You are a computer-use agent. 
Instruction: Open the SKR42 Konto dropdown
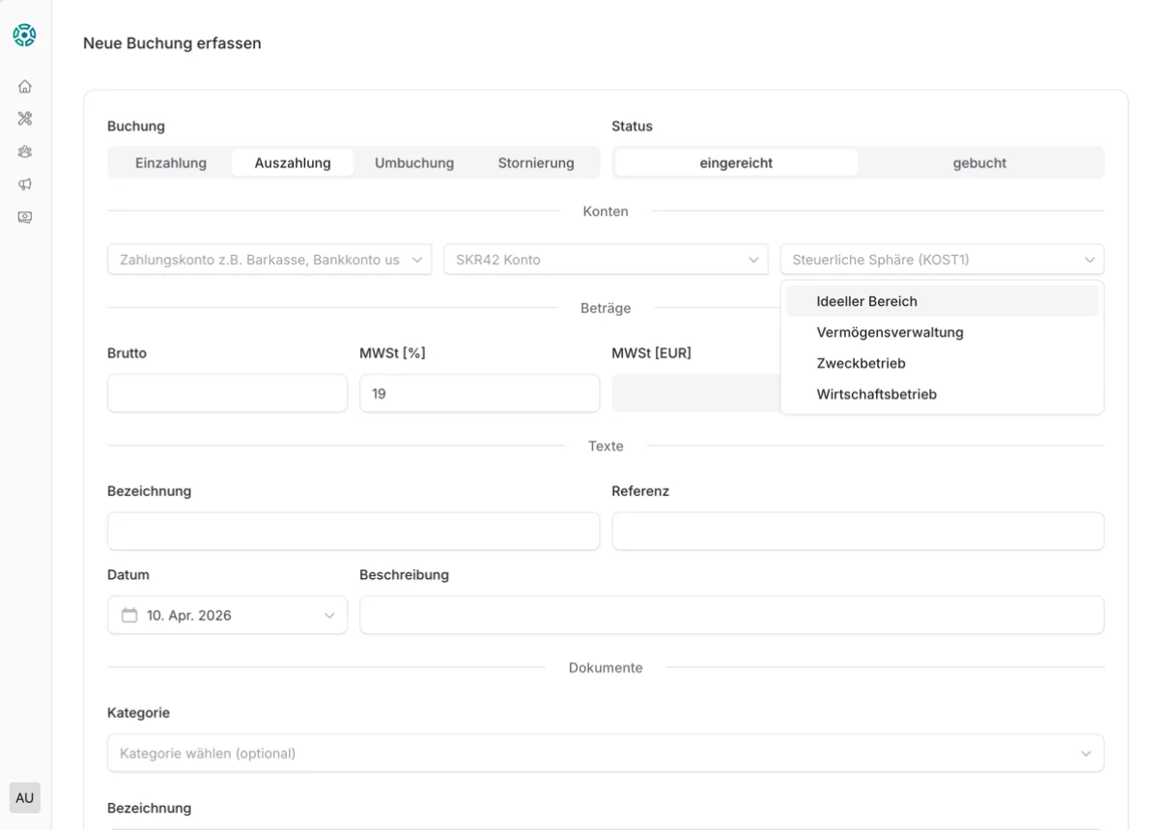pyautogui.click(x=606, y=260)
